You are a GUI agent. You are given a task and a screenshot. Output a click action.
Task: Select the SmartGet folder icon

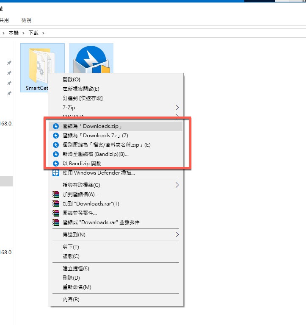tap(42, 65)
